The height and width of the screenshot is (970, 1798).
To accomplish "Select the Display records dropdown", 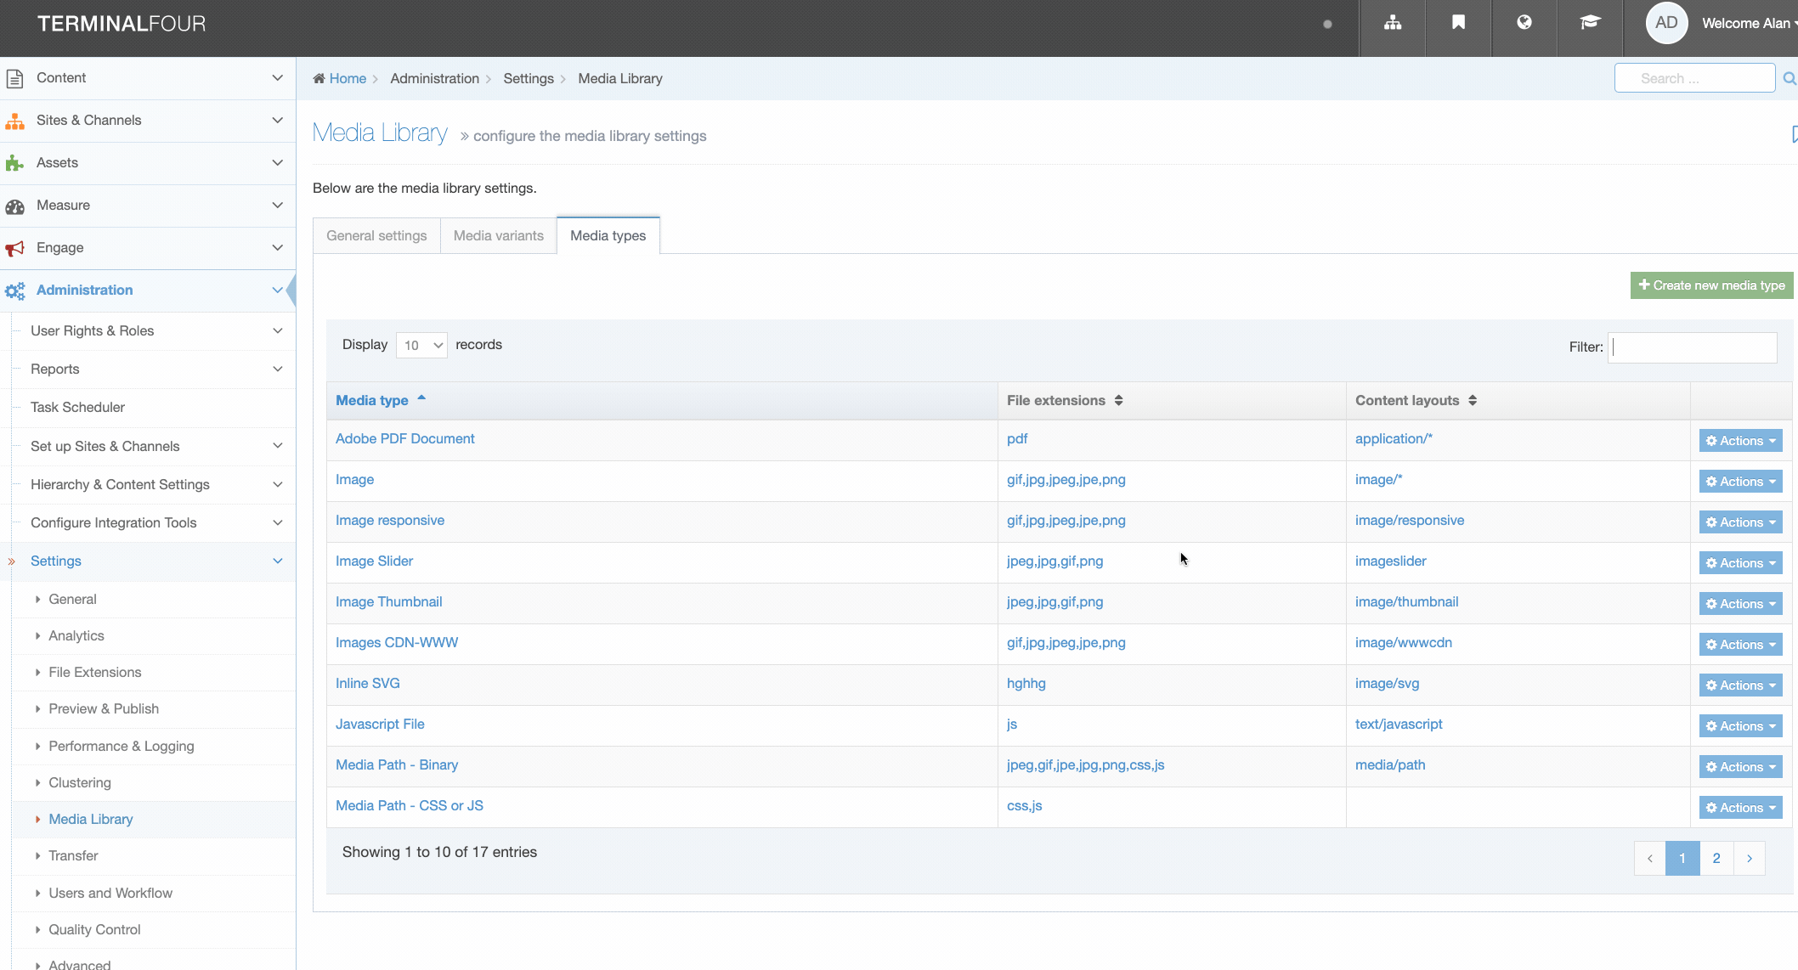I will 421,345.
